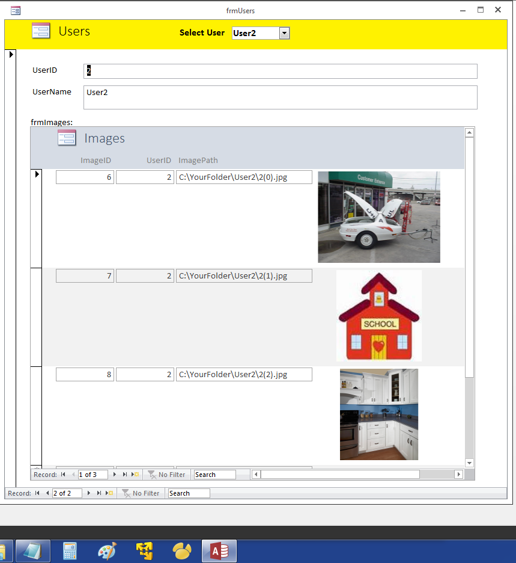Click ImagePath field for 2(1).jpg
The image size is (516, 563).
[244, 275]
